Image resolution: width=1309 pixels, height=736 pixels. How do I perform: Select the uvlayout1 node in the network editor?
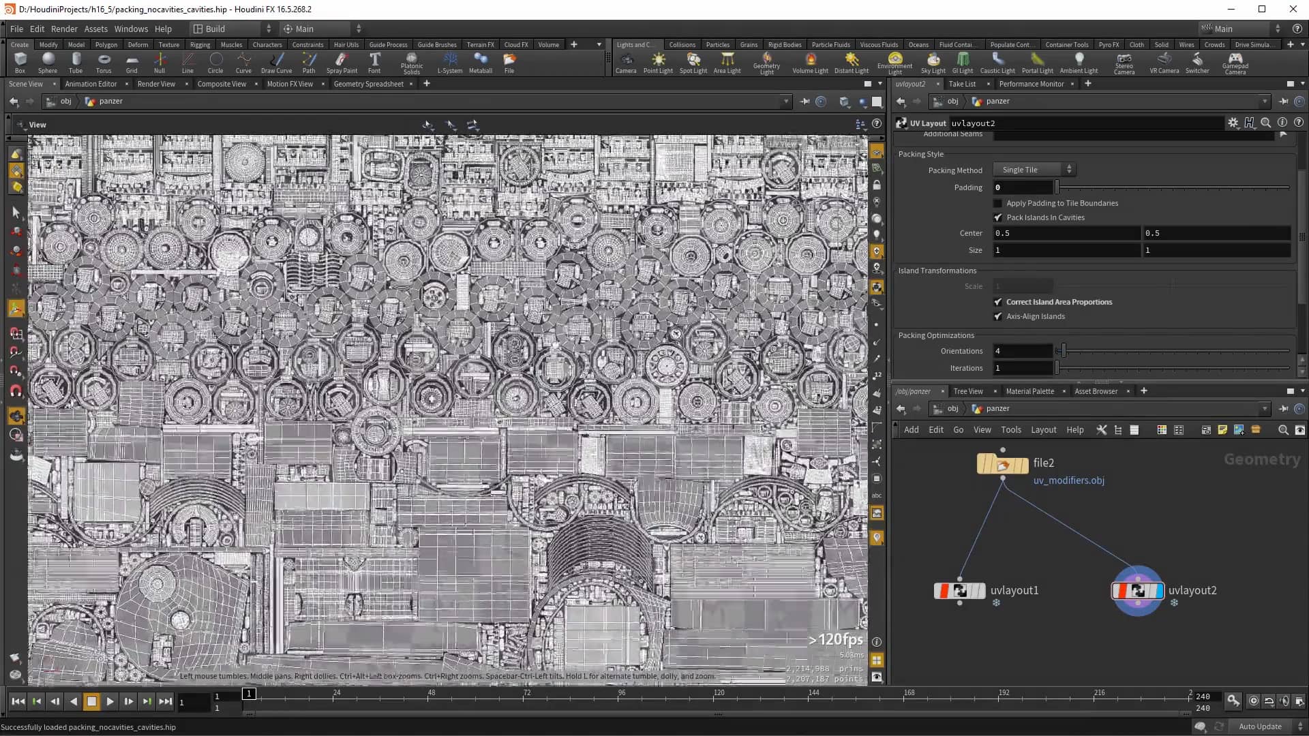pyautogui.click(x=959, y=590)
